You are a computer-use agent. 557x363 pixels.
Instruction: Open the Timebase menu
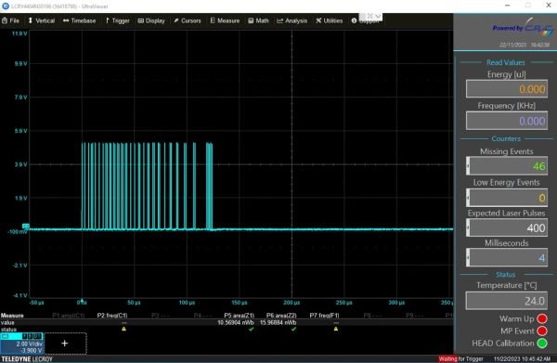[80, 20]
